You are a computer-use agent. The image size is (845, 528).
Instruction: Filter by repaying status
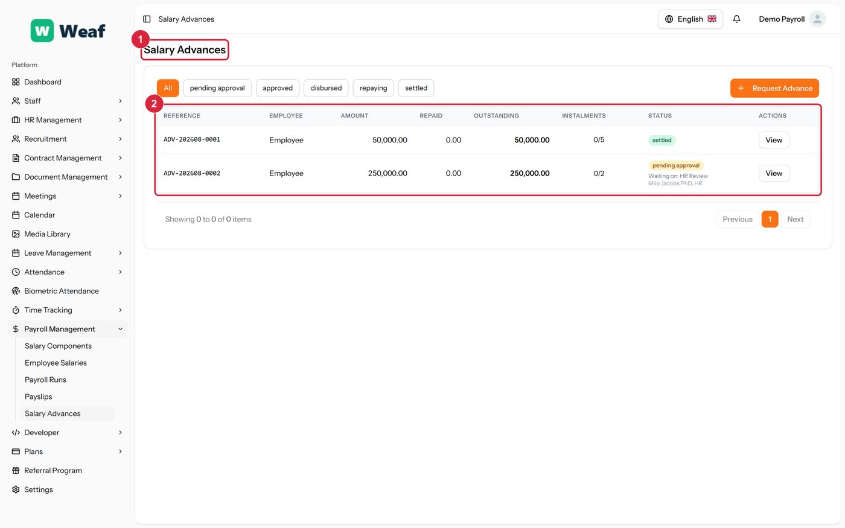click(374, 88)
